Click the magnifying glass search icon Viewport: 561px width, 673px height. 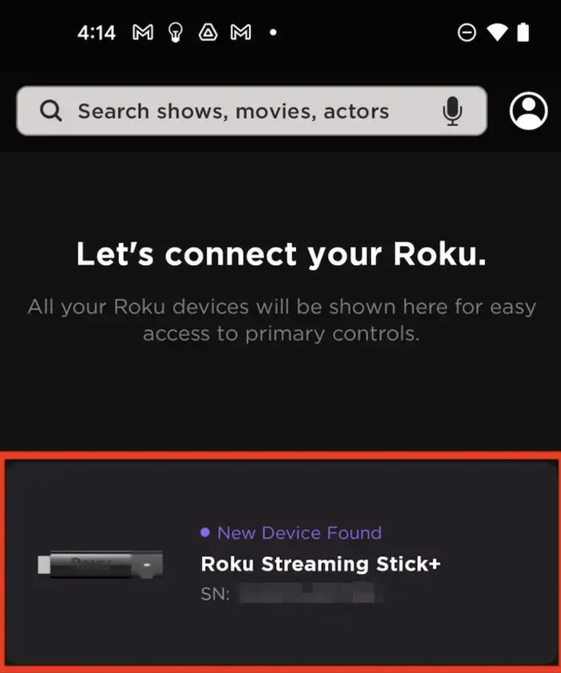coord(51,111)
